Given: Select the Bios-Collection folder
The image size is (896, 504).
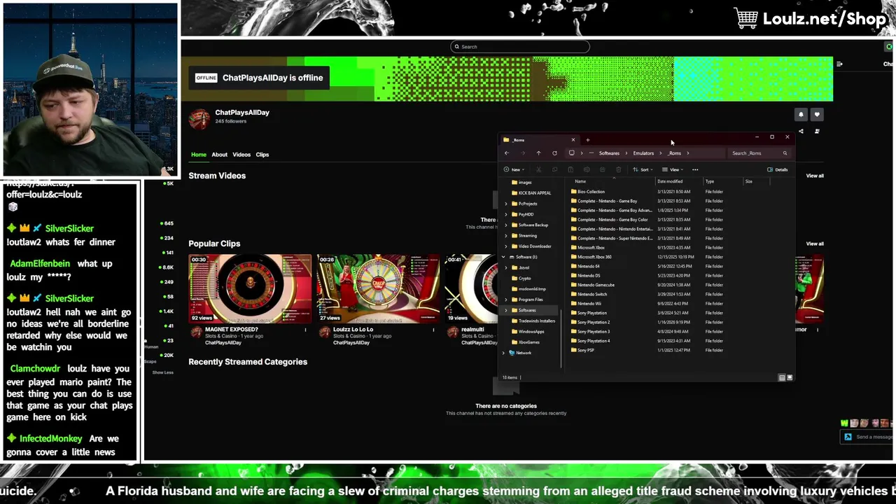Looking at the screenshot, I should (x=588, y=192).
